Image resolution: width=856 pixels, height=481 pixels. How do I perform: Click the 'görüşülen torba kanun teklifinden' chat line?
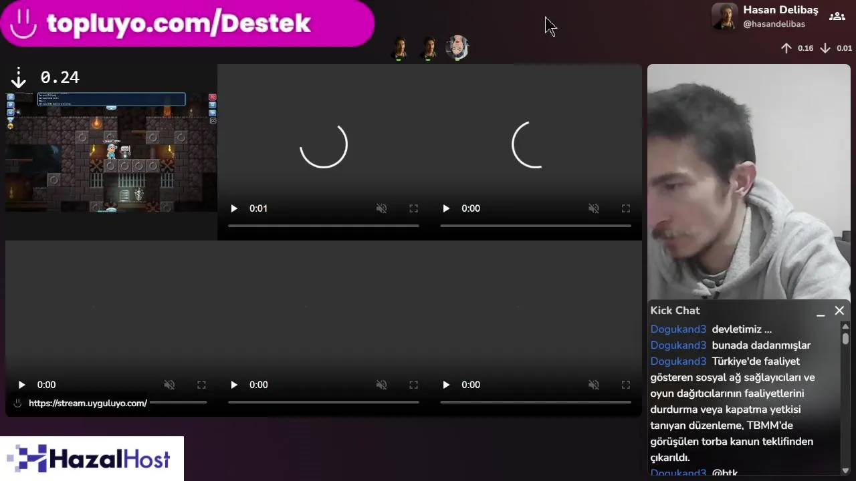click(x=732, y=442)
